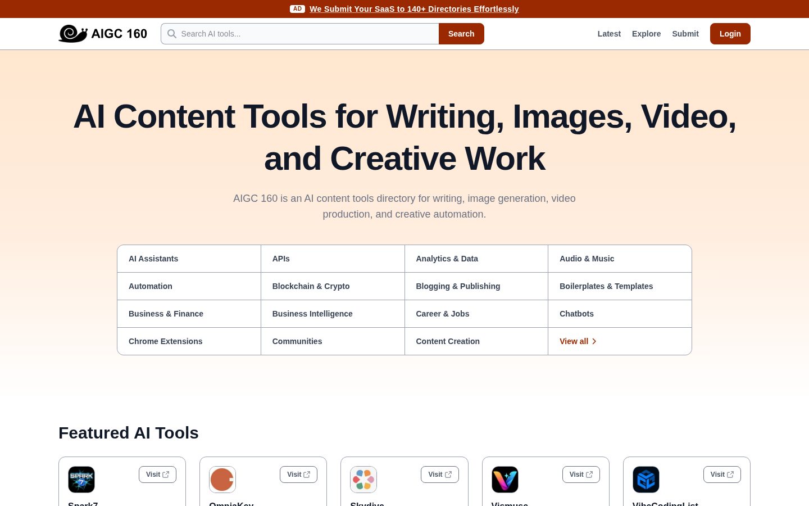Browse the Audio & Music category
Viewport: 809px width, 506px height.
tap(620, 259)
